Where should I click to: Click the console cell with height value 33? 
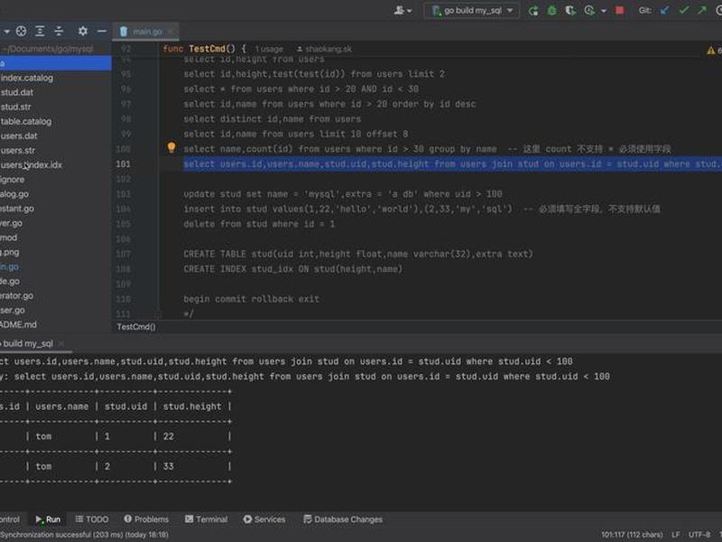pyautogui.click(x=169, y=466)
